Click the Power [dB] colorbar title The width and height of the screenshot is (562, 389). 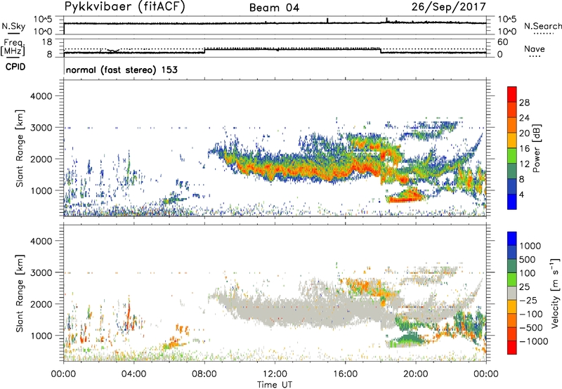tap(536, 148)
